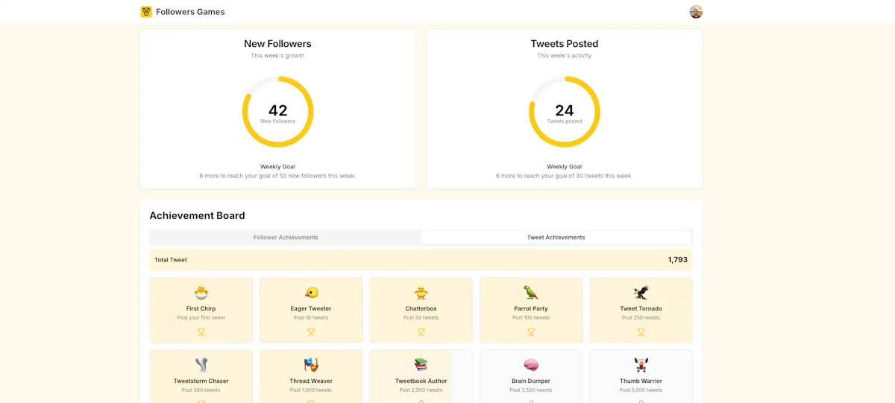This screenshot has height=403, width=895.
Task: Click the Brain Dumper brain icon
Action: pyautogui.click(x=531, y=365)
